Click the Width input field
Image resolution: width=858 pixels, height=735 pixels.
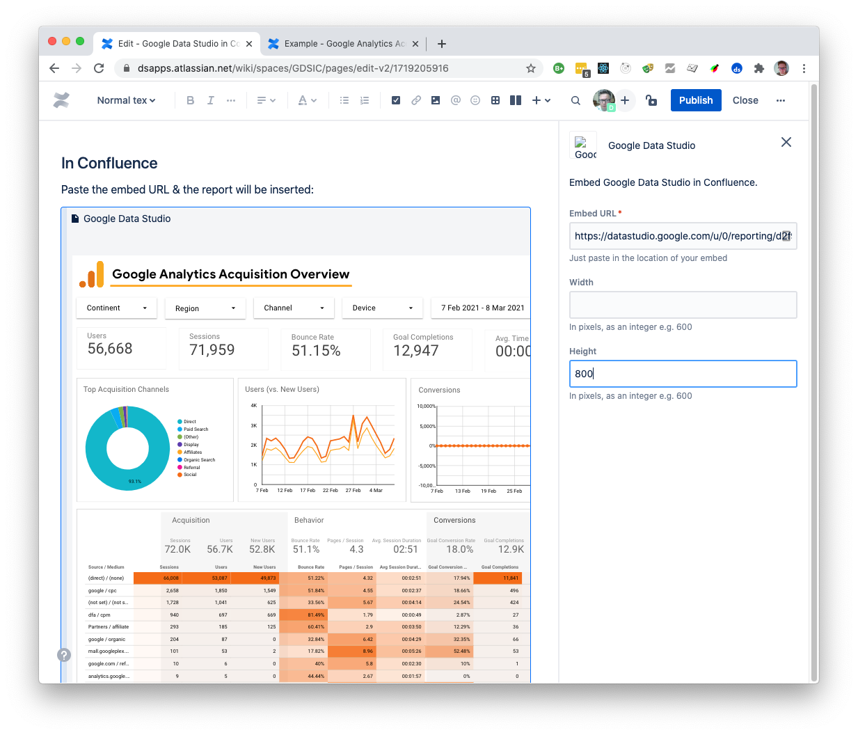point(683,305)
